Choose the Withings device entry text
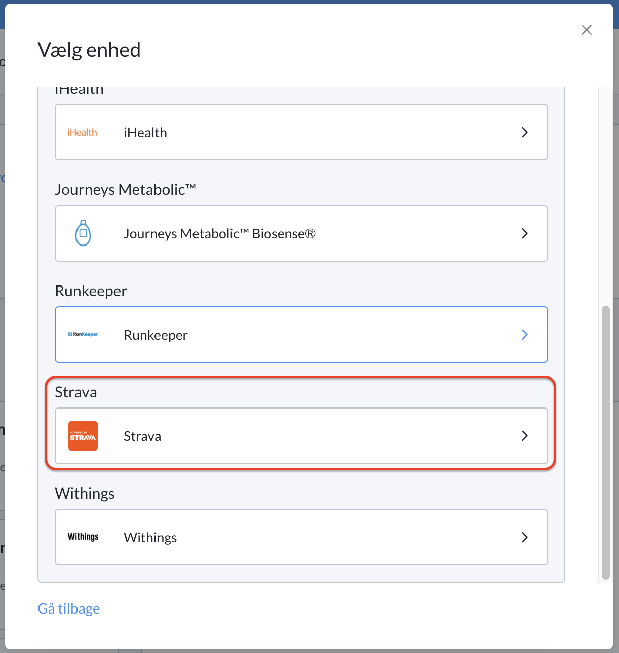 150,538
